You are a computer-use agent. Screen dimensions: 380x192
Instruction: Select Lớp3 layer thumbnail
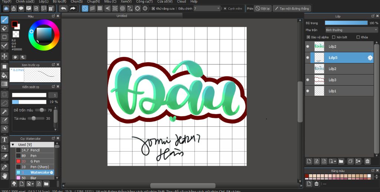point(319,80)
